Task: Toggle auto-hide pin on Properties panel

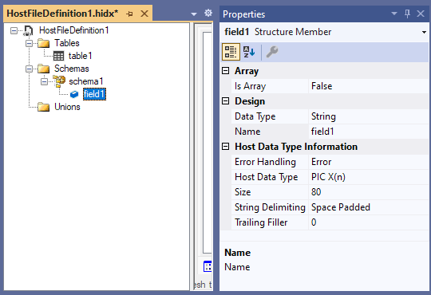Action: 407,14
